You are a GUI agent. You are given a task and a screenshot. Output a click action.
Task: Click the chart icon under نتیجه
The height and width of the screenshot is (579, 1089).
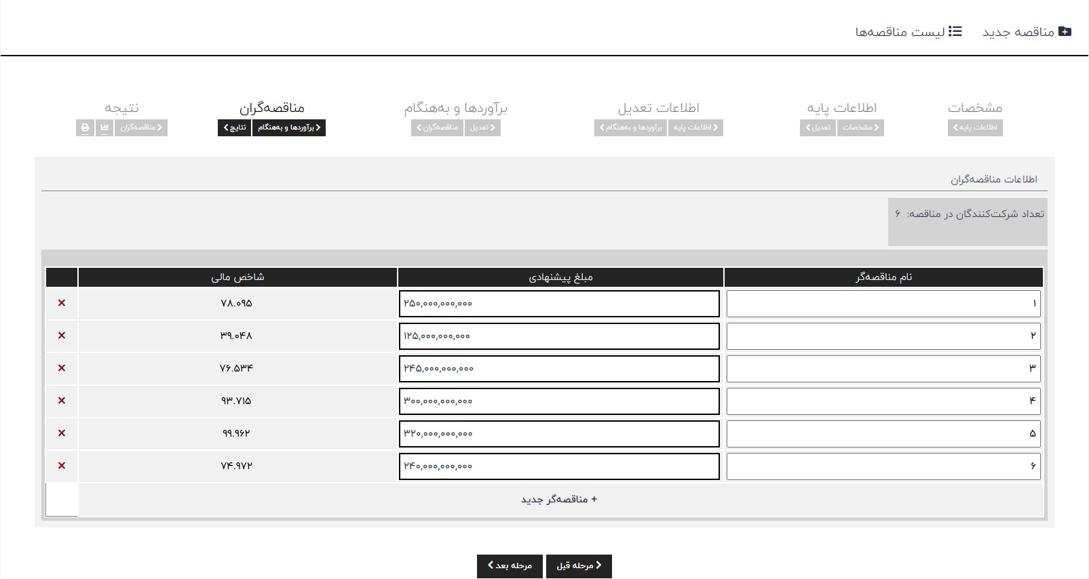[104, 127]
